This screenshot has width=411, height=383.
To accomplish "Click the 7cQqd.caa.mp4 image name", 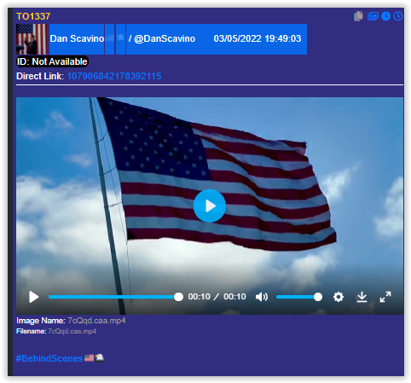I will click(x=96, y=321).
